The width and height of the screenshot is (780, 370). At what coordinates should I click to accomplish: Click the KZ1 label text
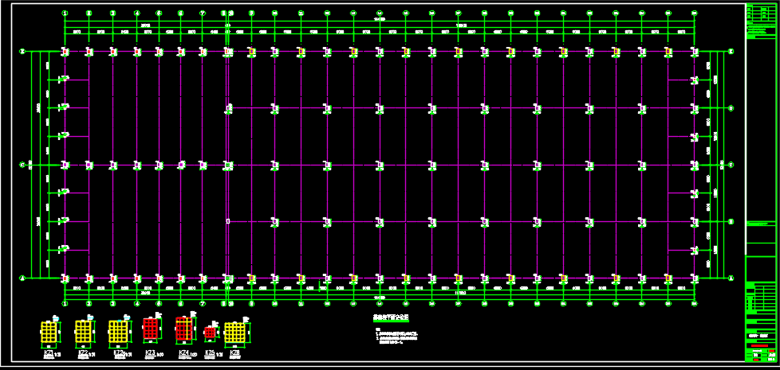[x=49, y=353]
